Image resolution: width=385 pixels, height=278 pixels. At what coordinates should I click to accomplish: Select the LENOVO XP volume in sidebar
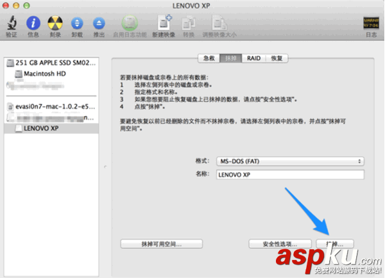pos(51,129)
